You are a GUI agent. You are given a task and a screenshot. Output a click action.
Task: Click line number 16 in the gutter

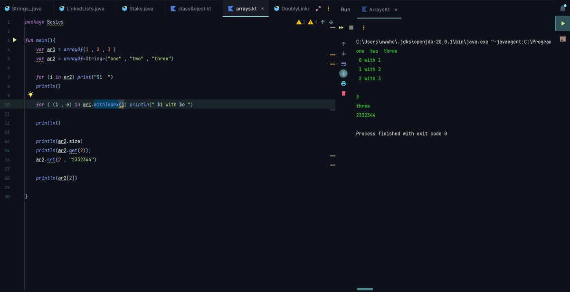(x=7, y=160)
